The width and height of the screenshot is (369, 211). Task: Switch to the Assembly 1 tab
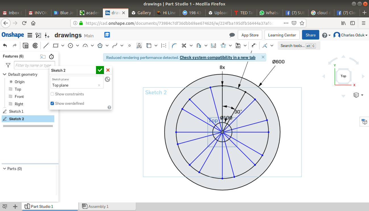pos(98,206)
